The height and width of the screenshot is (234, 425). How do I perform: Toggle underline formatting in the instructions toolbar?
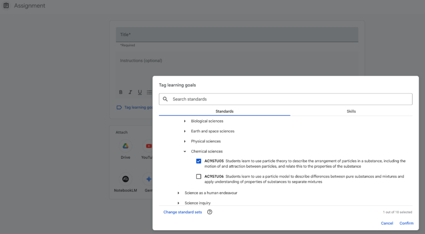coord(140,92)
